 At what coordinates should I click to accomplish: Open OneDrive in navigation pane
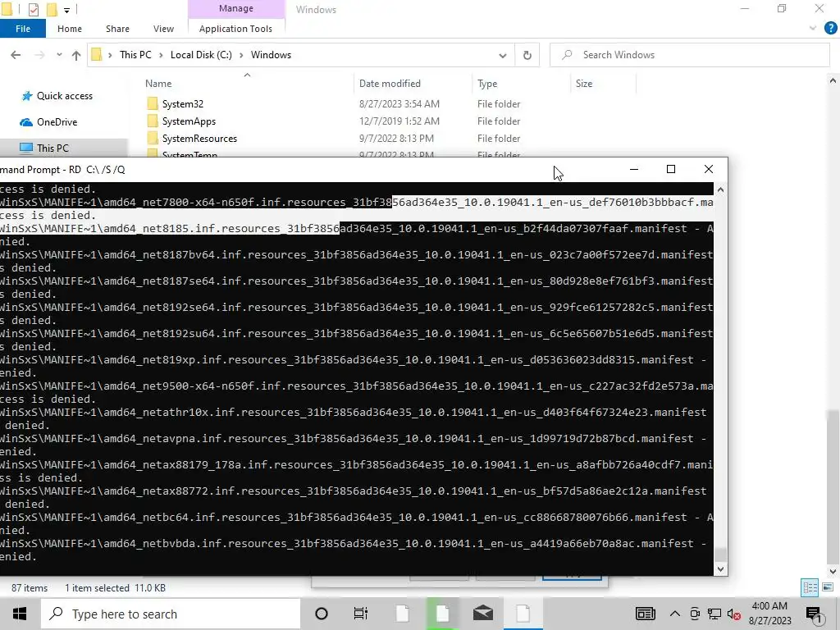coord(57,122)
